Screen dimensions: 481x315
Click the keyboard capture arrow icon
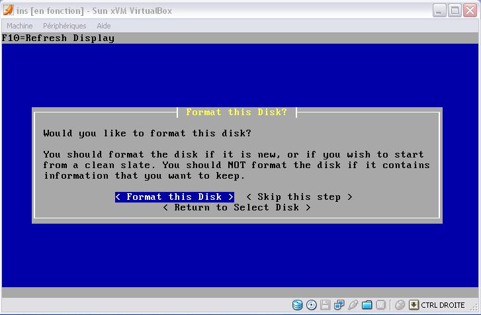click(414, 305)
